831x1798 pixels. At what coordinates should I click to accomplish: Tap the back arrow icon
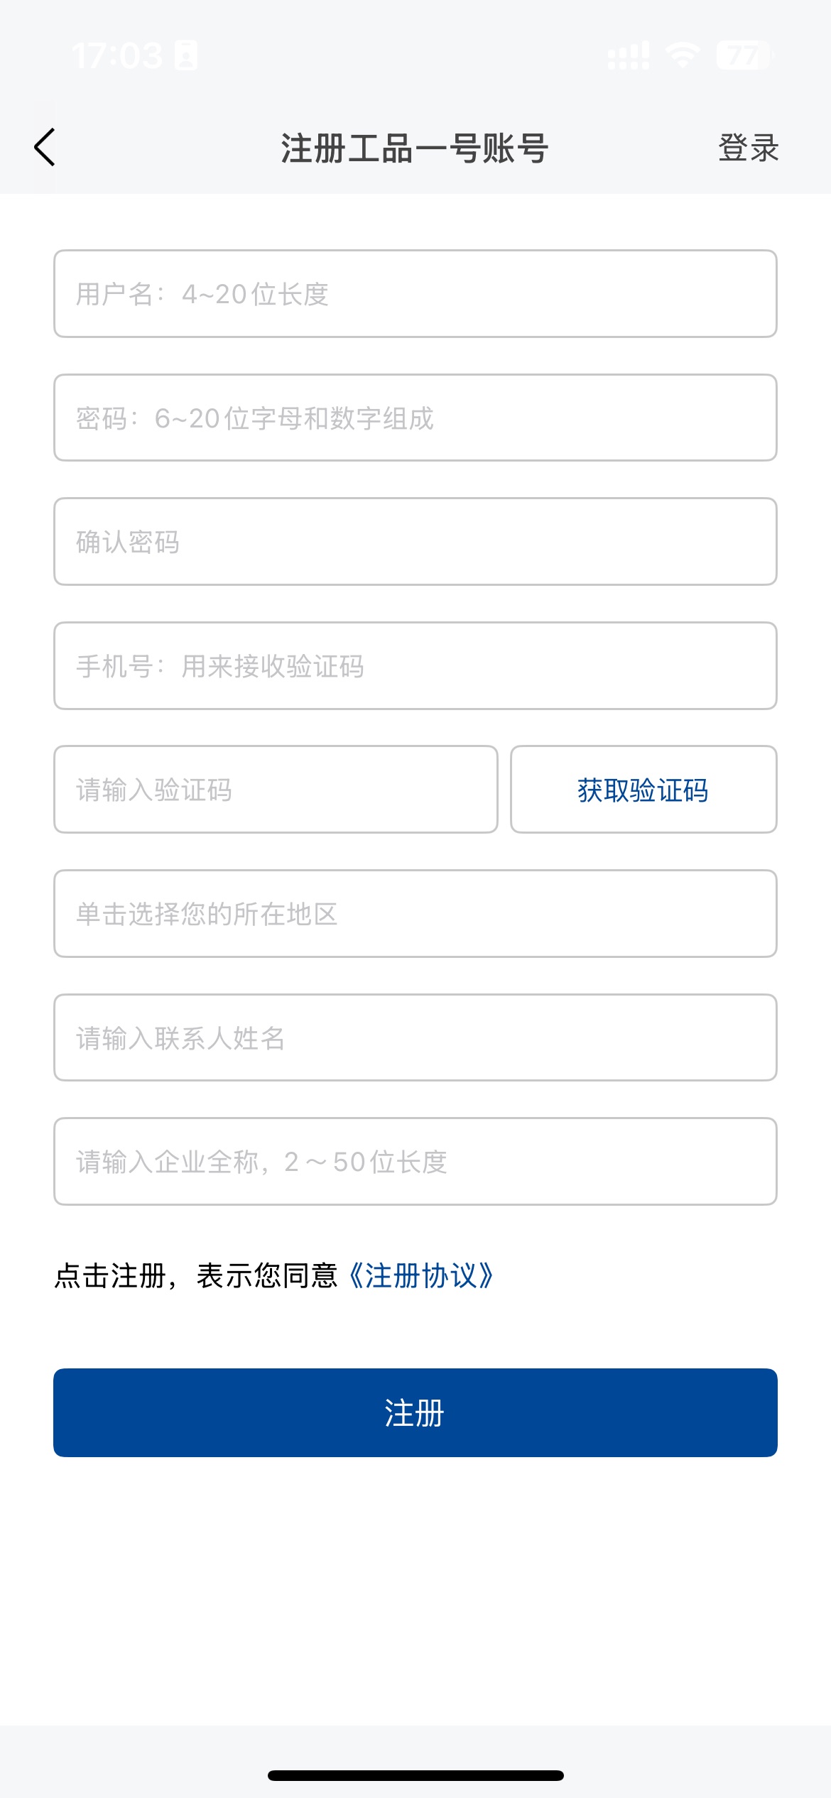44,148
